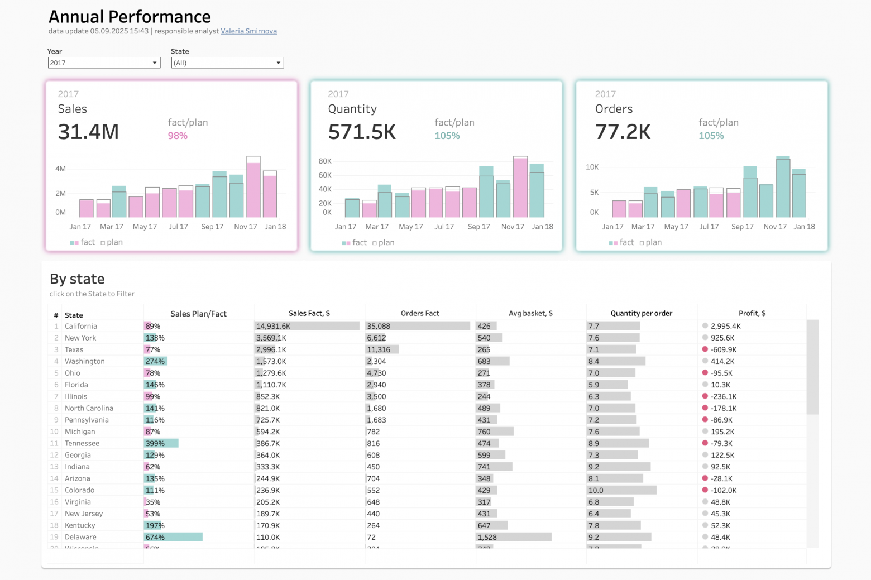Filter by California in the state table
Image resolution: width=871 pixels, height=580 pixels.
click(81, 326)
